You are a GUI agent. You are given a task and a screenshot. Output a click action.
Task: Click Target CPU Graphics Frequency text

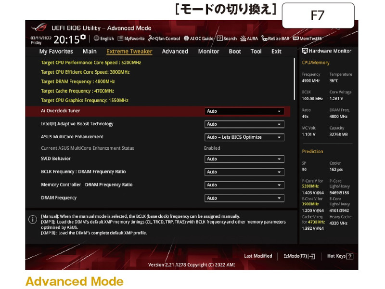click(x=85, y=100)
